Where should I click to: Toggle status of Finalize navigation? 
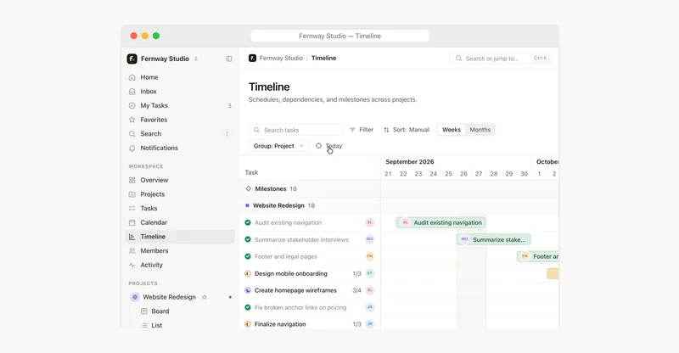pyautogui.click(x=248, y=324)
